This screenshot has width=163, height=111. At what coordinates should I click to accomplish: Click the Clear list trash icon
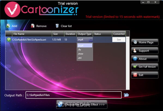pyautogui.click(x=57, y=26)
